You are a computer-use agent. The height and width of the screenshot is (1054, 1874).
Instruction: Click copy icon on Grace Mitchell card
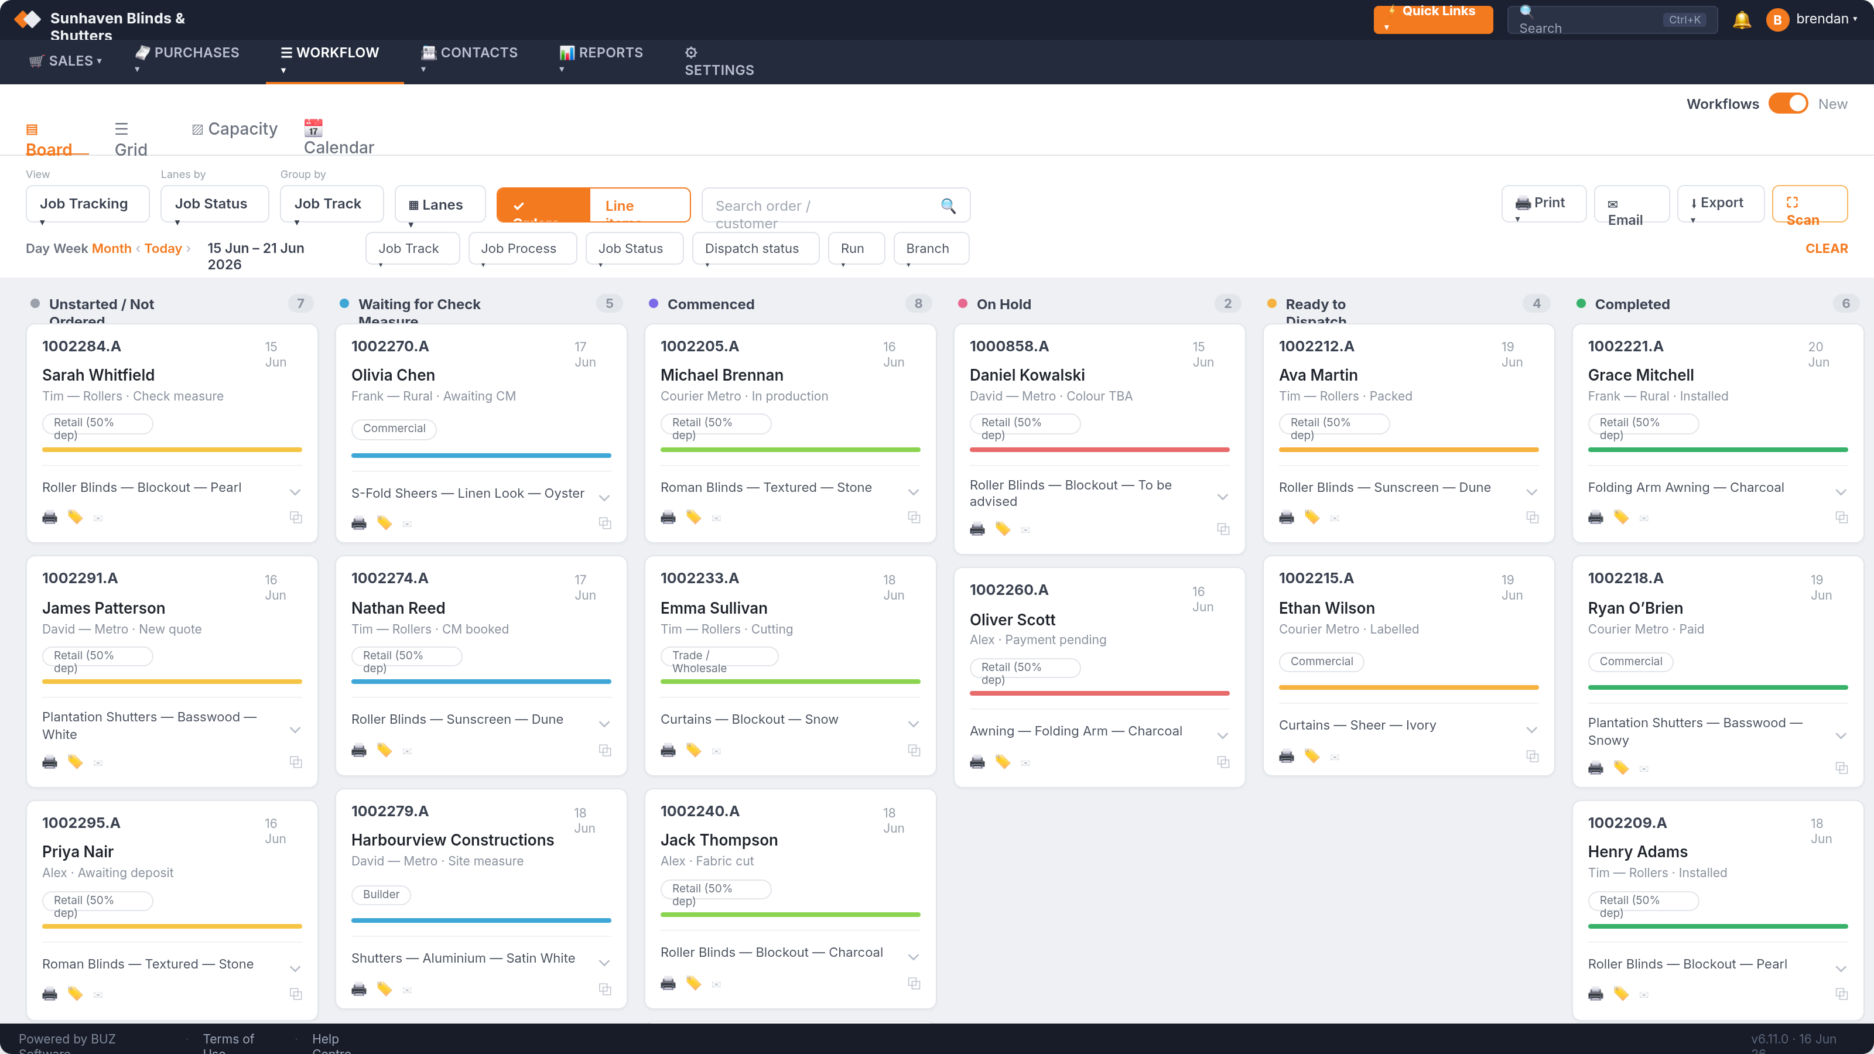[x=1842, y=517]
